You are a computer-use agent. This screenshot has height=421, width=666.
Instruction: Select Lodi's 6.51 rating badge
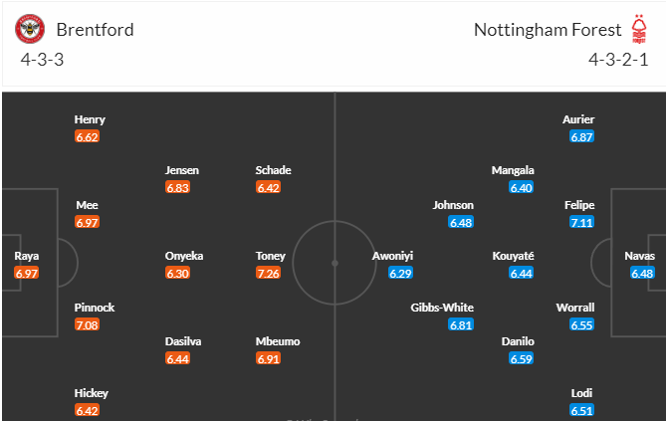point(581,411)
